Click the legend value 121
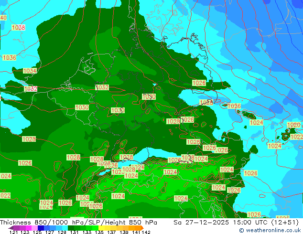303x234 pixels. (x=13, y=232)
